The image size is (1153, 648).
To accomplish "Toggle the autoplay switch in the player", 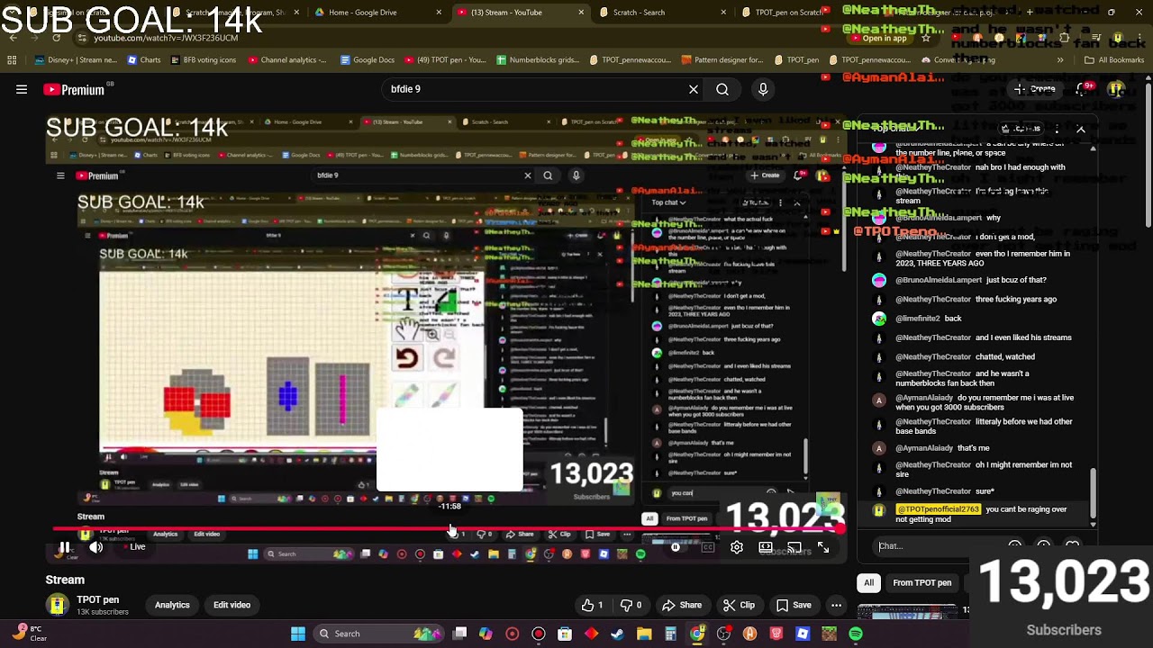I will click(676, 547).
